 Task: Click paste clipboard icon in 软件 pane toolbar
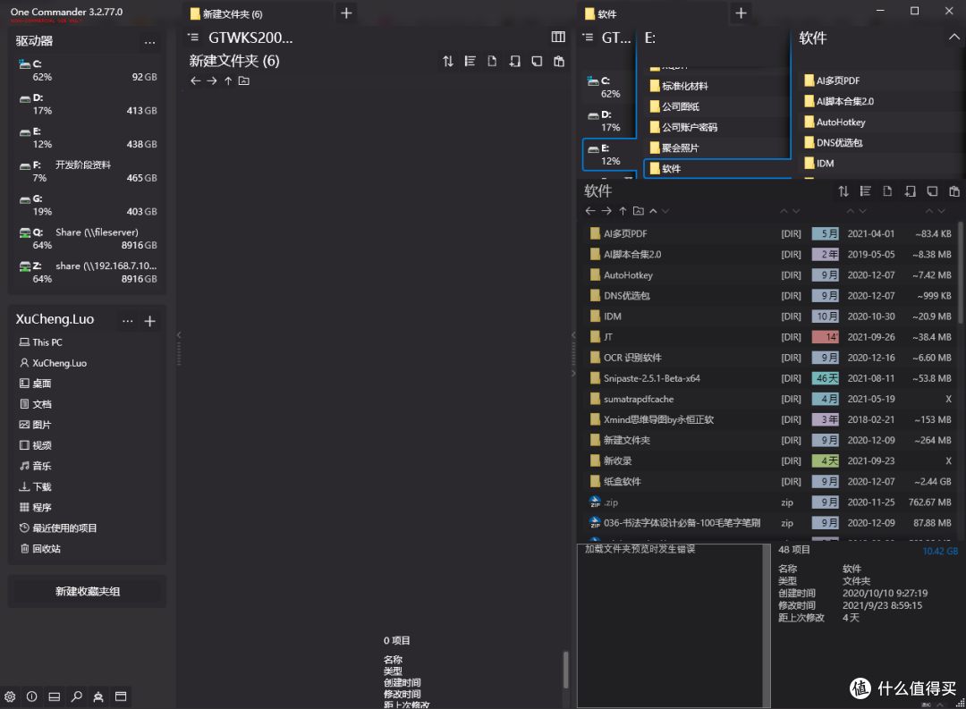click(x=954, y=191)
